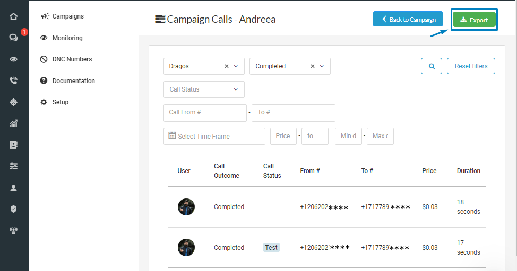Open the Call Status dropdown
Screen dimensions: 517x271
(x=204, y=89)
